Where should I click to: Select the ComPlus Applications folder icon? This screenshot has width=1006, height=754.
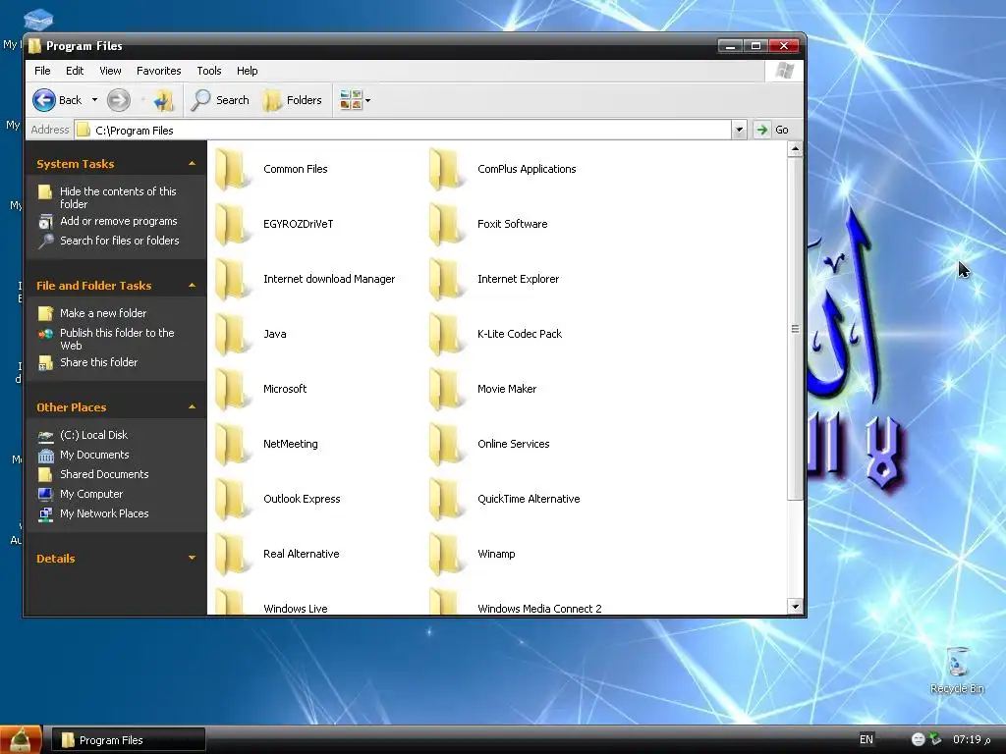click(446, 169)
